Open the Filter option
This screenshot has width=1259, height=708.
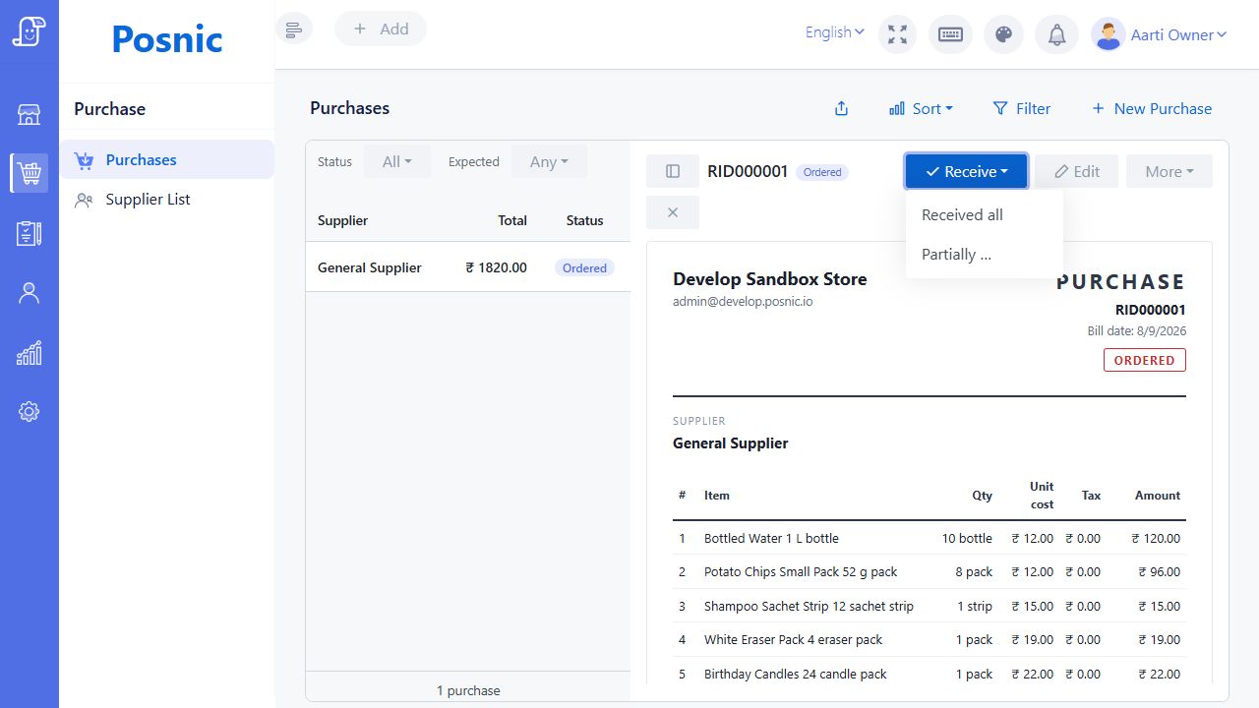(x=1021, y=109)
